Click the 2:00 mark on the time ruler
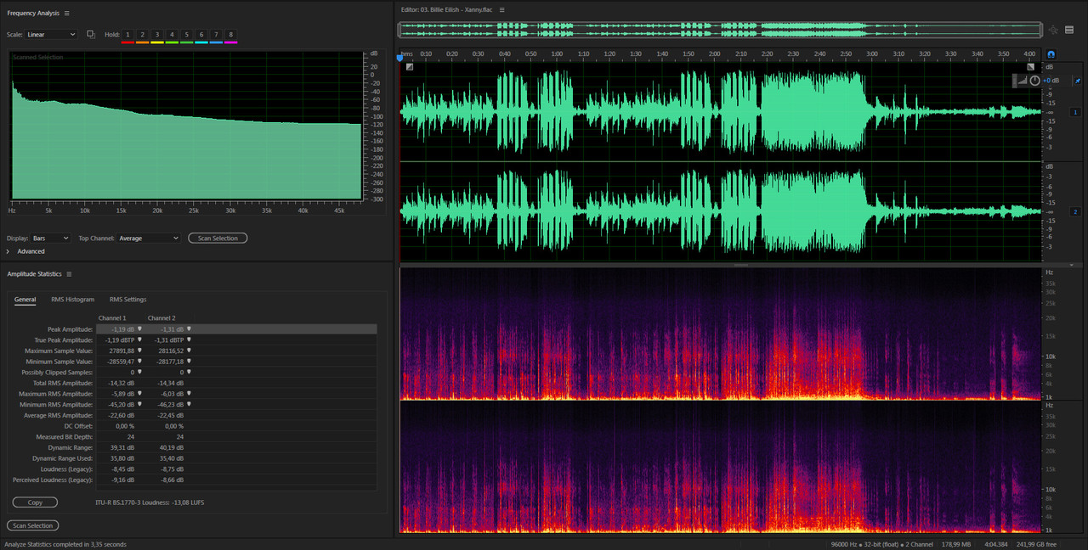The image size is (1088, 550). pyautogui.click(x=714, y=53)
